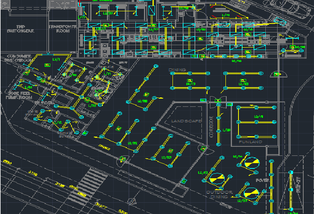The width and height of the screenshot is (314, 214).
Task: Click the TRIP SWITCHGEAR room text
Action: tap(21, 29)
